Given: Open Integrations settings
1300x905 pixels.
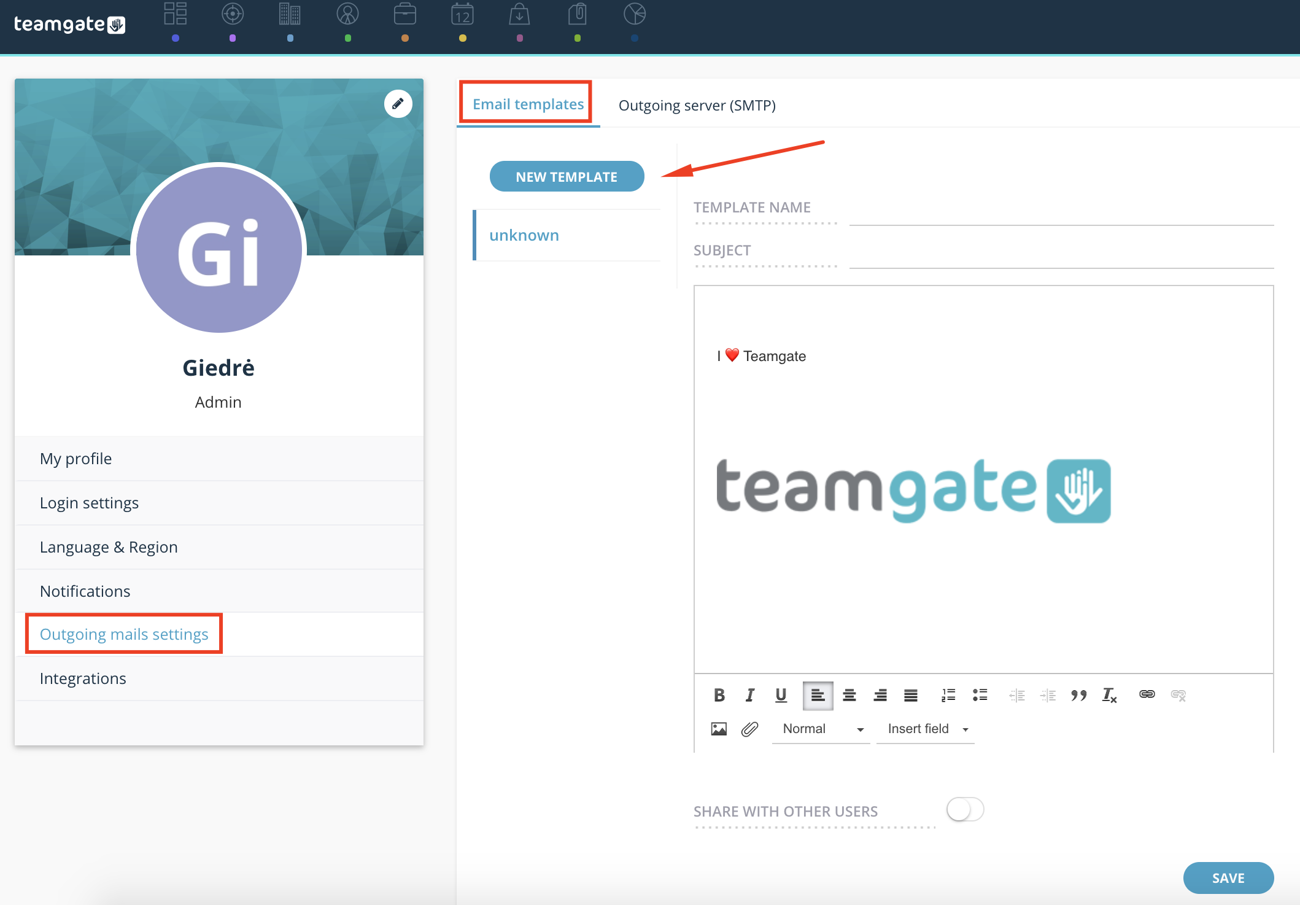Looking at the screenshot, I should (219, 678).
